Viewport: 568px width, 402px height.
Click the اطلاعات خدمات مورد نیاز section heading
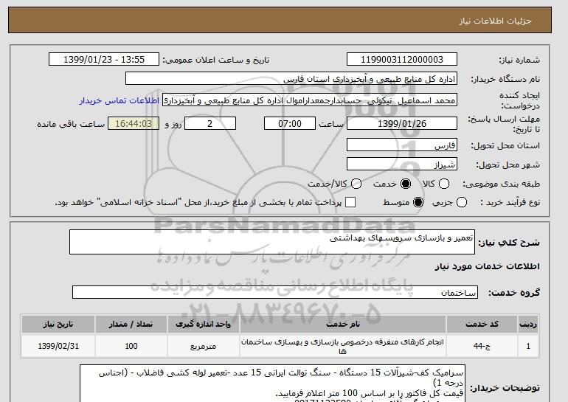[x=487, y=266]
